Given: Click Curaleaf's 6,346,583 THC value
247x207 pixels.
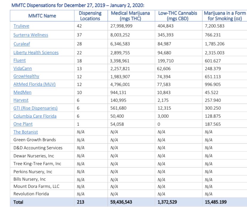Looking at the screenshot, I should (120, 44).
